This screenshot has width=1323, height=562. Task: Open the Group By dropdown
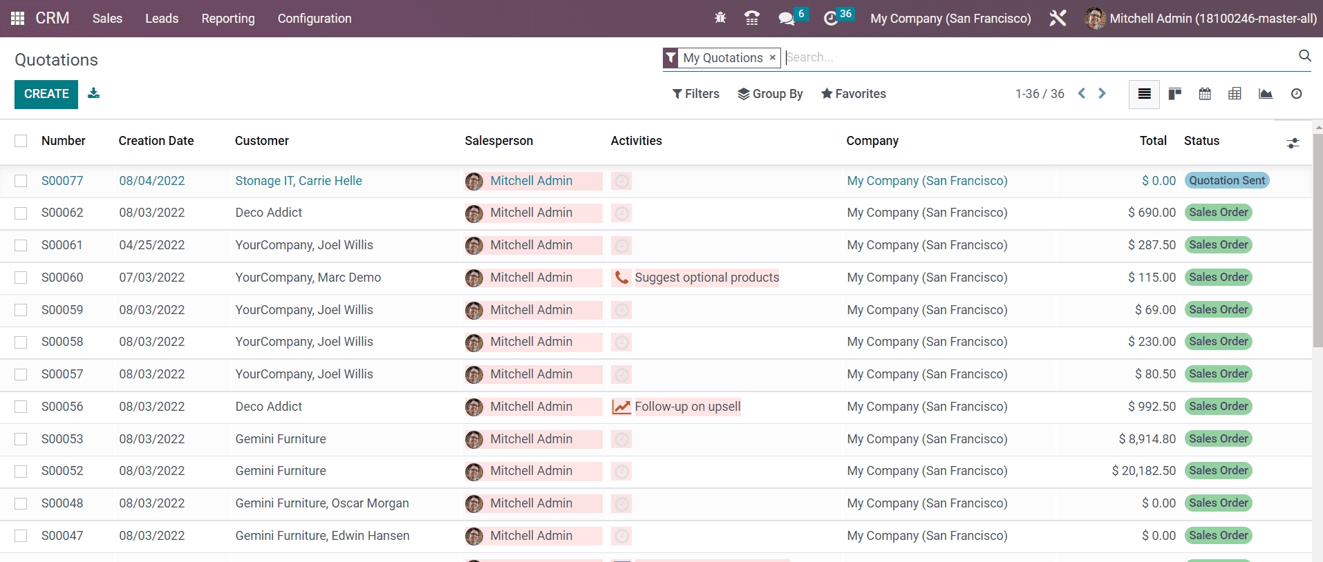pos(770,94)
